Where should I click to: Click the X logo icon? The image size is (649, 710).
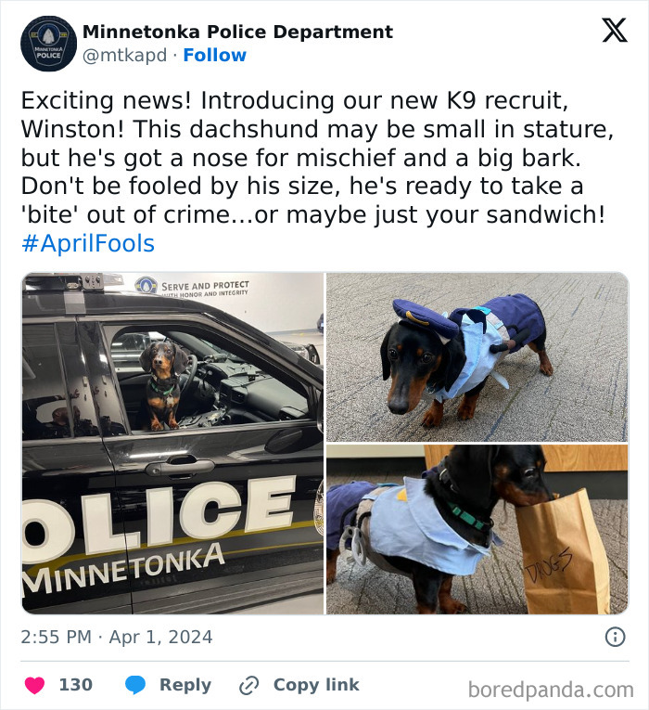coord(614,31)
